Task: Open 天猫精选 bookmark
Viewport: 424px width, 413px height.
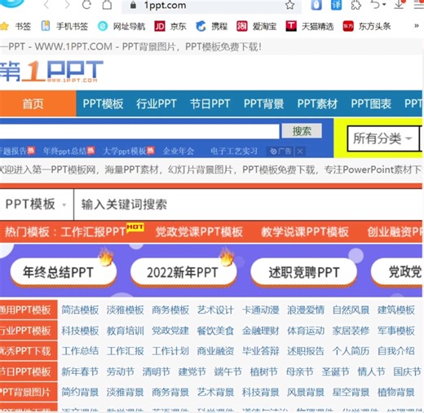Action: point(310,26)
